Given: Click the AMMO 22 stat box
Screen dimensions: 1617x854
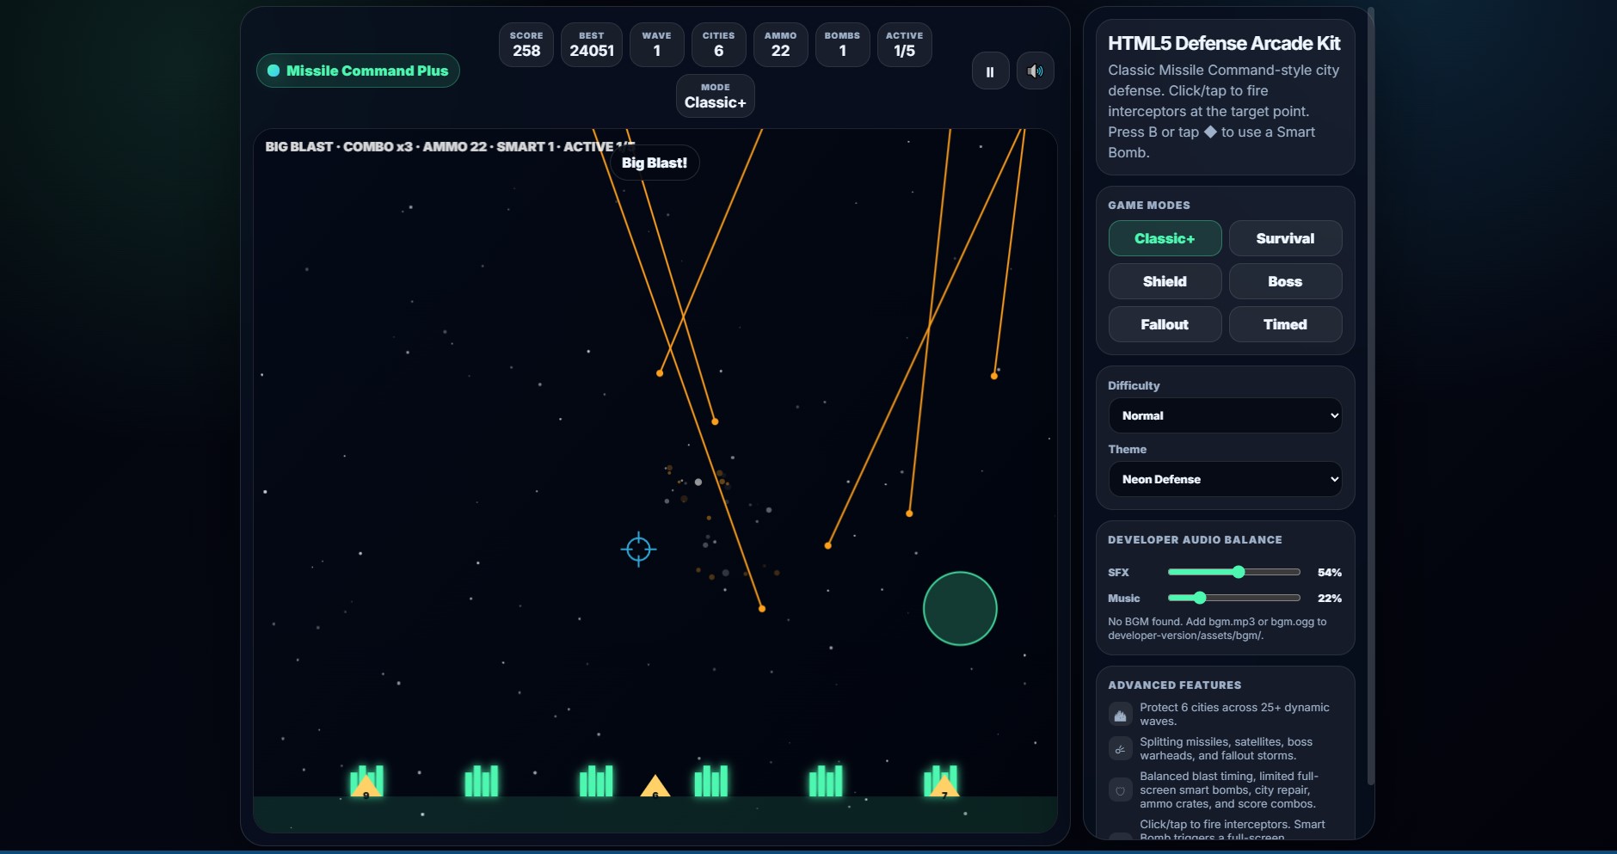Looking at the screenshot, I should click(781, 45).
